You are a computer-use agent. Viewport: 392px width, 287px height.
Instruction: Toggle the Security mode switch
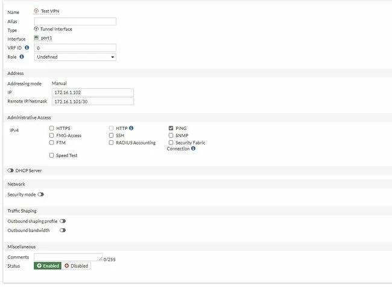(x=41, y=195)
